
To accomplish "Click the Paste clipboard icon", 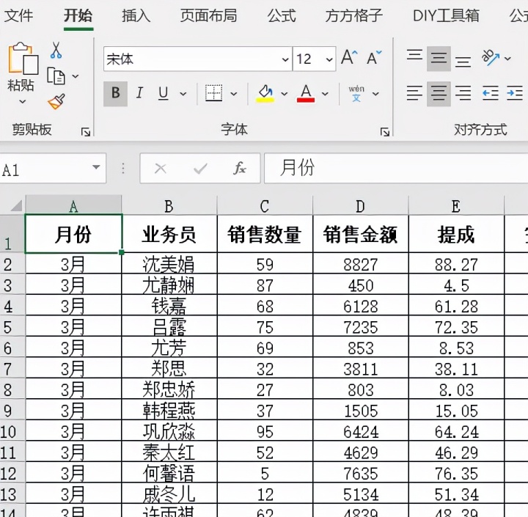I will point(23,58).
